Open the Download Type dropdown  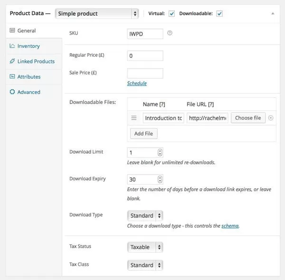(x=145, y=216)
